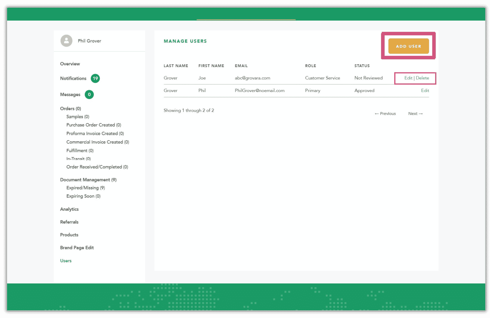Edit the Phil Grover user row
Image resolution: width=490 pixels, height=318 pixels.
pyautogui.click(x=425, y=91)
